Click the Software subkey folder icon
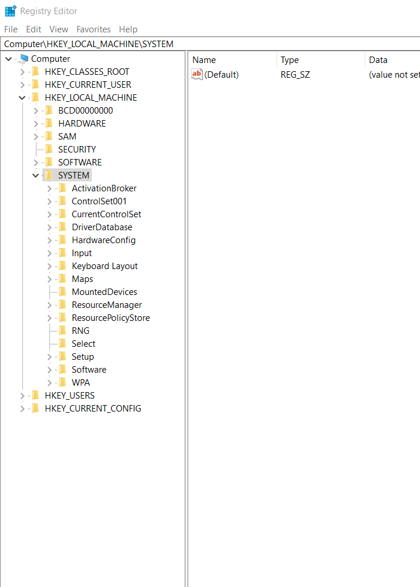The height and width of the screenshot is (587, 420). click(62, 370)
